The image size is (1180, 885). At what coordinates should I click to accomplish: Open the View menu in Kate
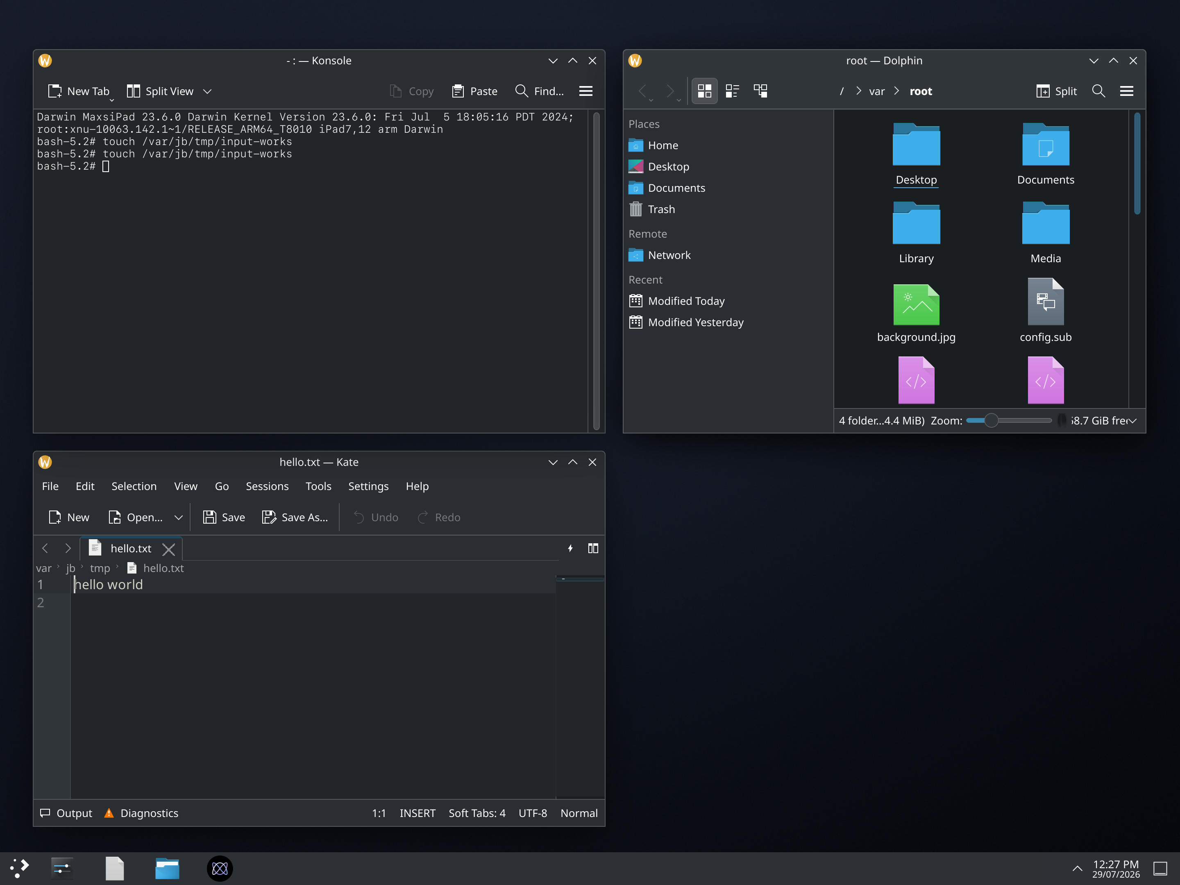tap(186, 486)
